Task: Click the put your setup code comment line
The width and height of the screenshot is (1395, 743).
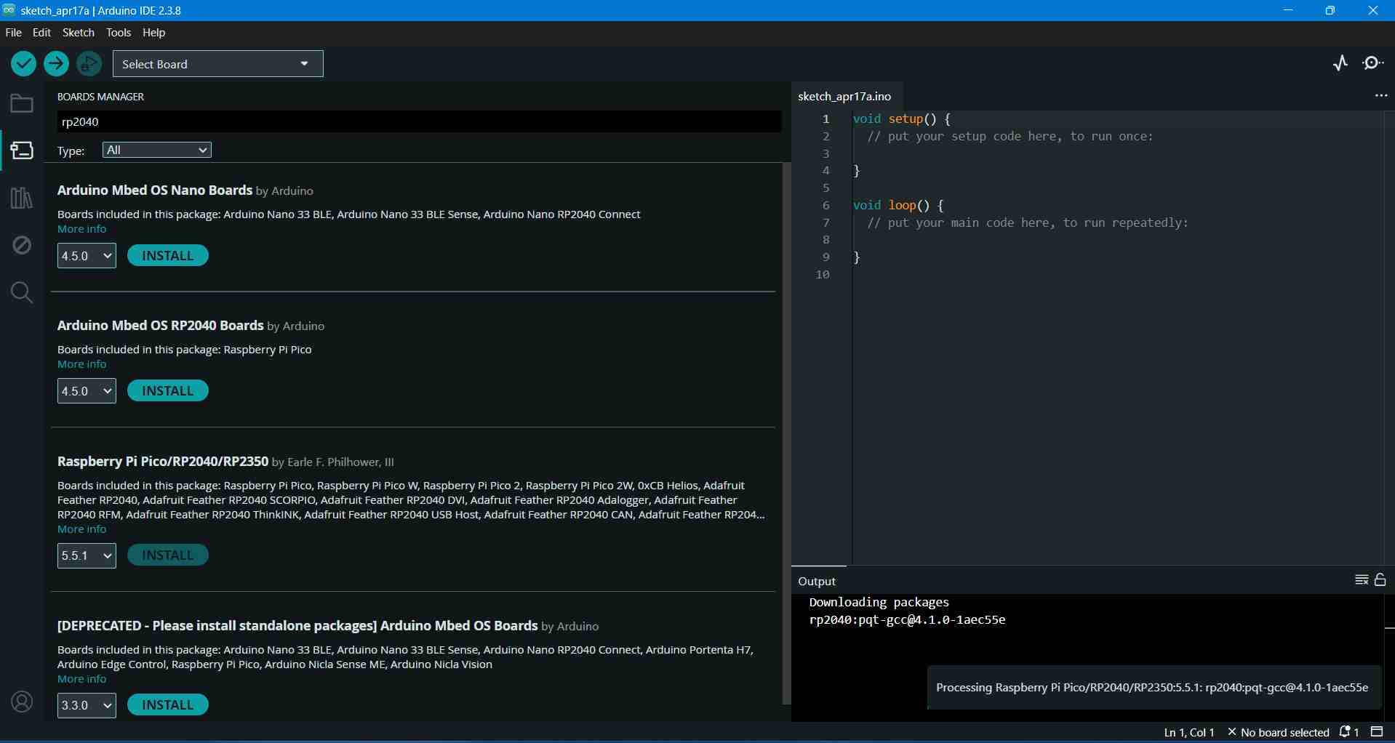Action: (x=1010, y=137)
